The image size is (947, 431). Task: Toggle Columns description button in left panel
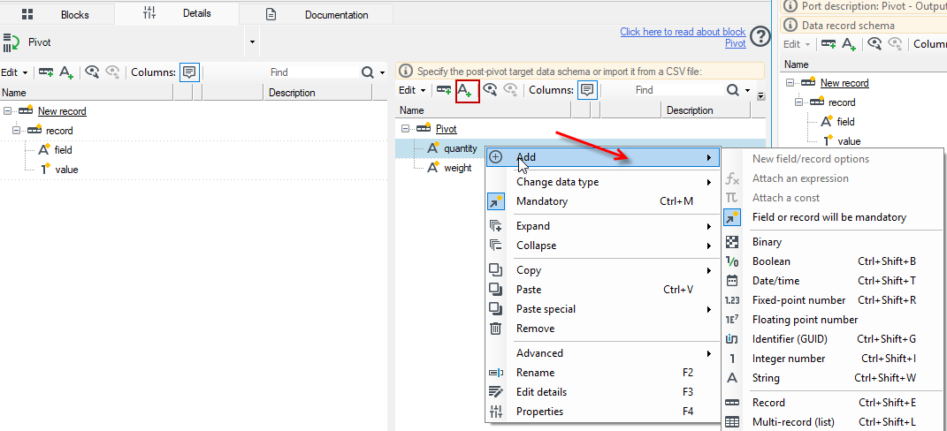pos(189,72)
